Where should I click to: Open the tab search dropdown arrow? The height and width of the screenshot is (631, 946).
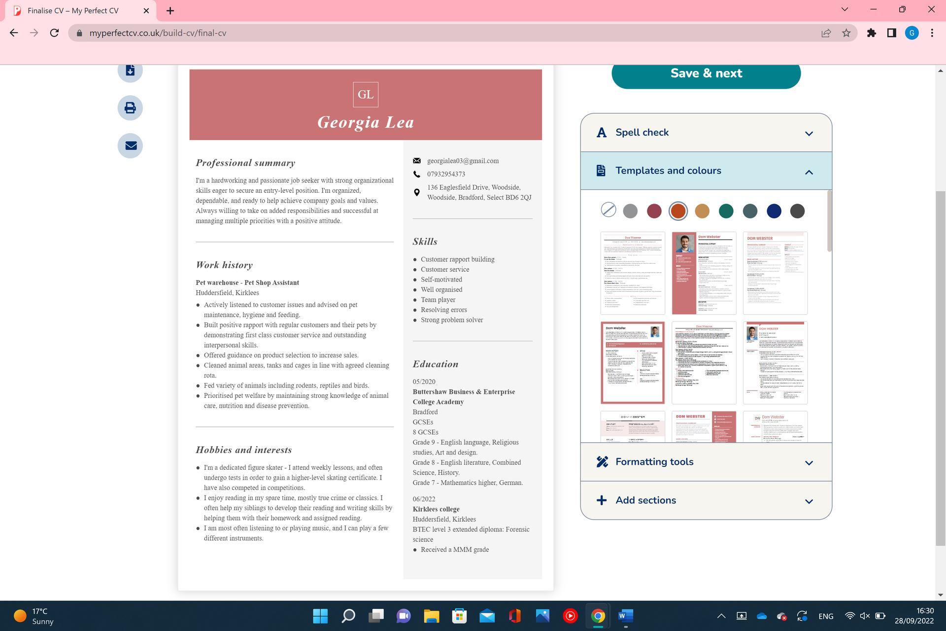point(845,9)
